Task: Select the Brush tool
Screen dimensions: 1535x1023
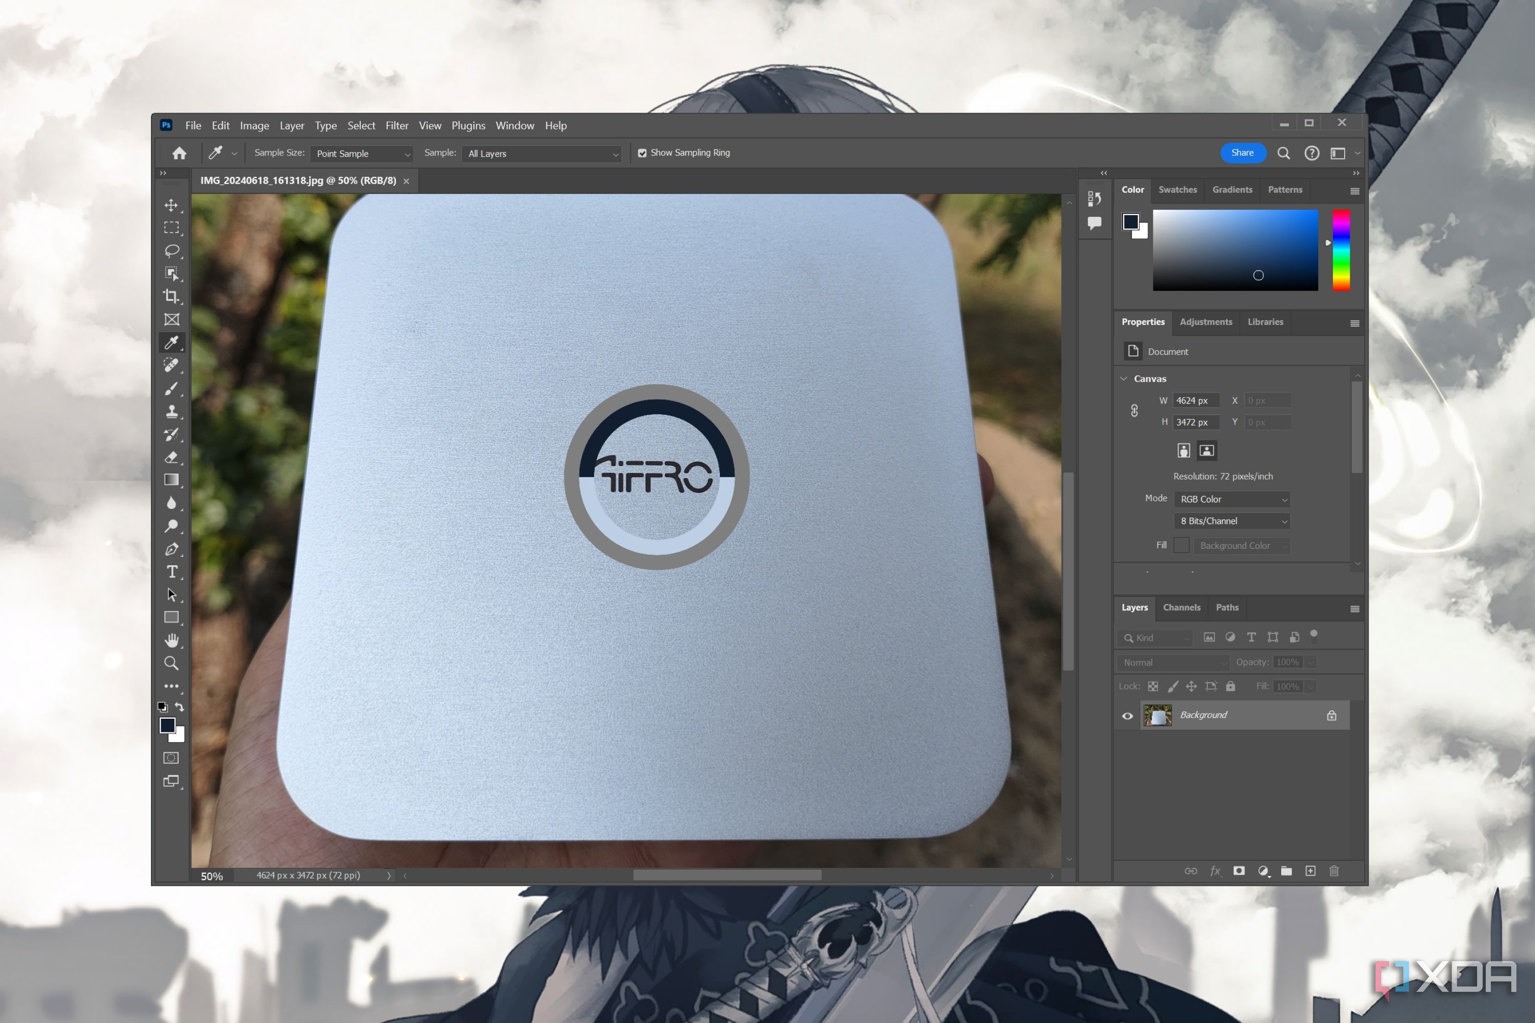Action: tap(171, 389)
